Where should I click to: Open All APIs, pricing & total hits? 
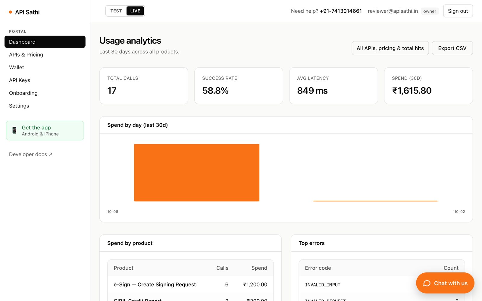(x=390, y=48)
